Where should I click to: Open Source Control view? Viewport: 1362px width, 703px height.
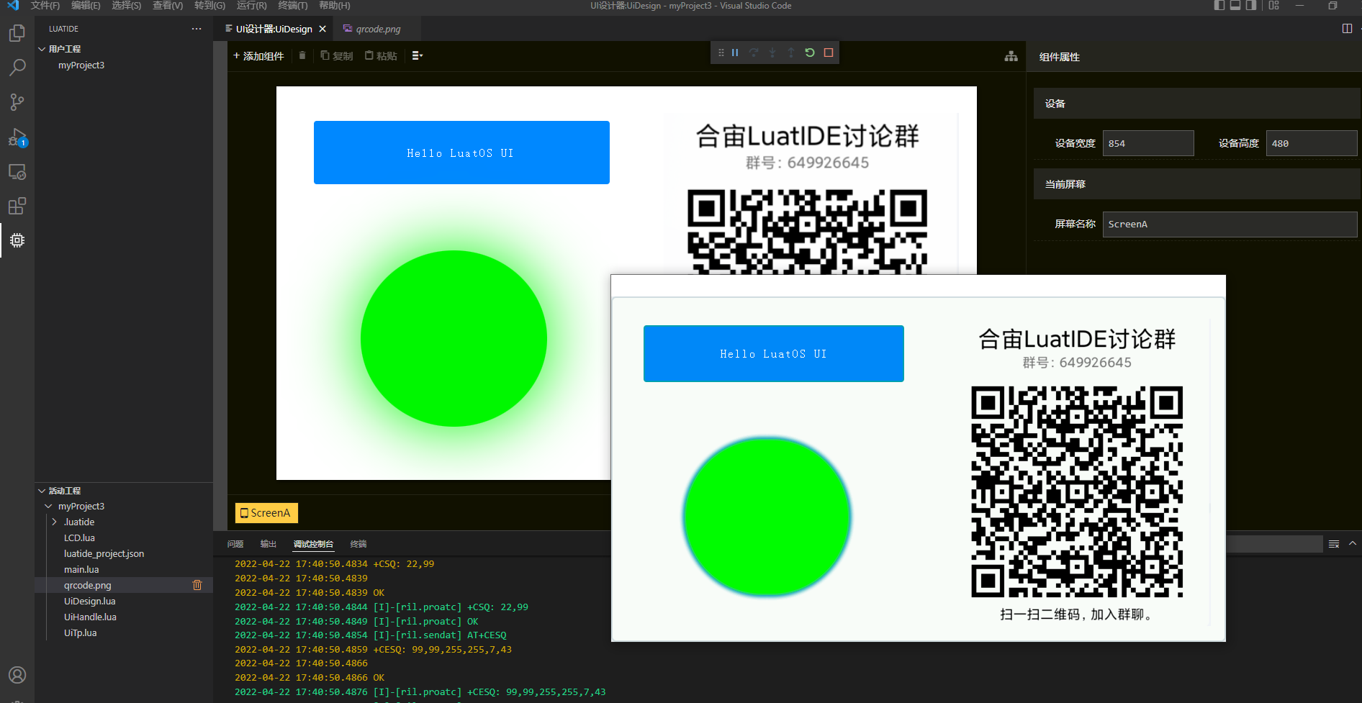click(17, 102)
